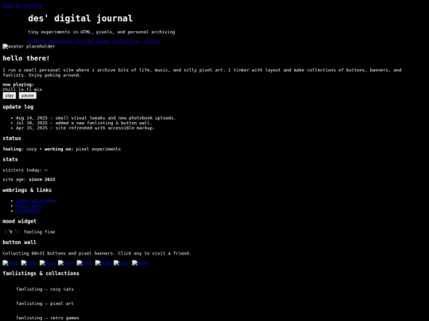Click the Aug 24, 2025 update entry
The width and height of the screenshot is (429, 321).
click(x=96, y=118)
